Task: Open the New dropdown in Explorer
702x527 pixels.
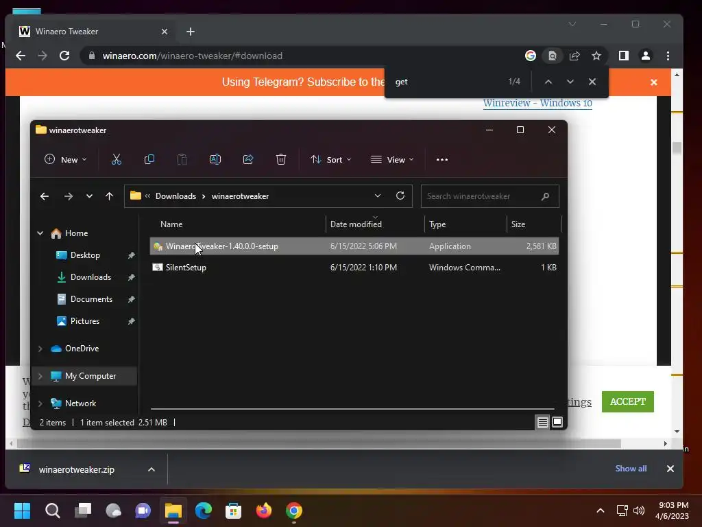Action: 66,159
